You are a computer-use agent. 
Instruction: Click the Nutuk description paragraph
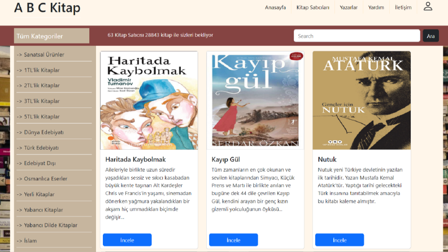click(360, 185)
